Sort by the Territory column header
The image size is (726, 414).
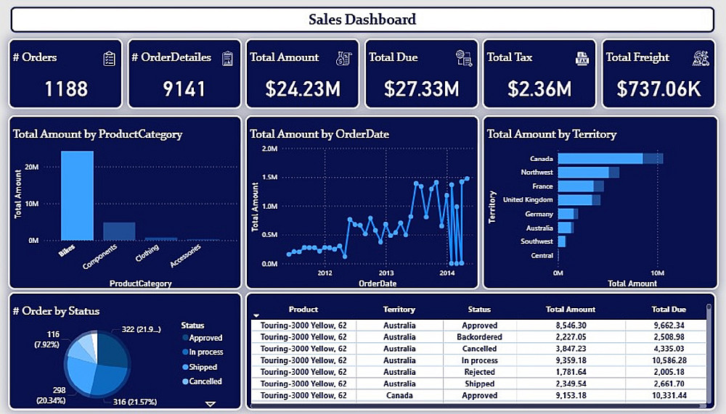[399, 310]
